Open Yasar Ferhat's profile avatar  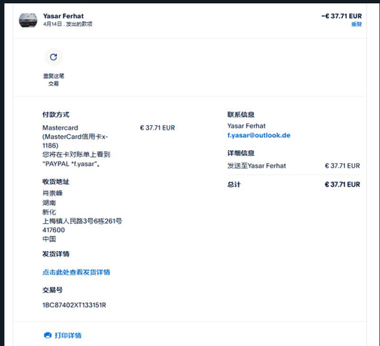[28, 20]
